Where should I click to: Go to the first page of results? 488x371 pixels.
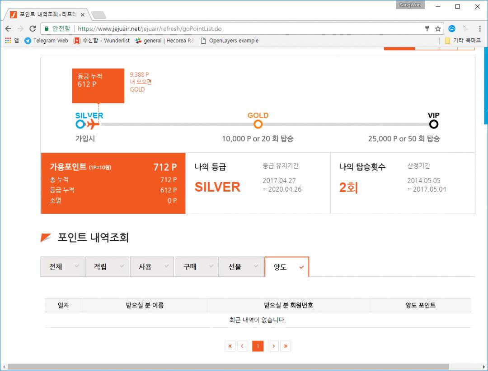point(230,346)
